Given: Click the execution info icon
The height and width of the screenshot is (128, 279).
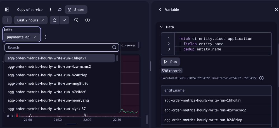Looking at the screenshot, I should tap(261, 78).
